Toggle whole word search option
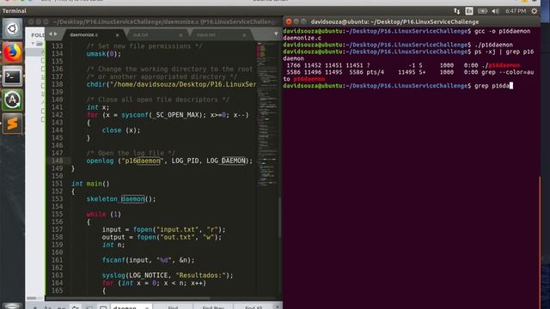Image resolution: width=550 pixels, height=309 pixels. [x=61, y=307]
